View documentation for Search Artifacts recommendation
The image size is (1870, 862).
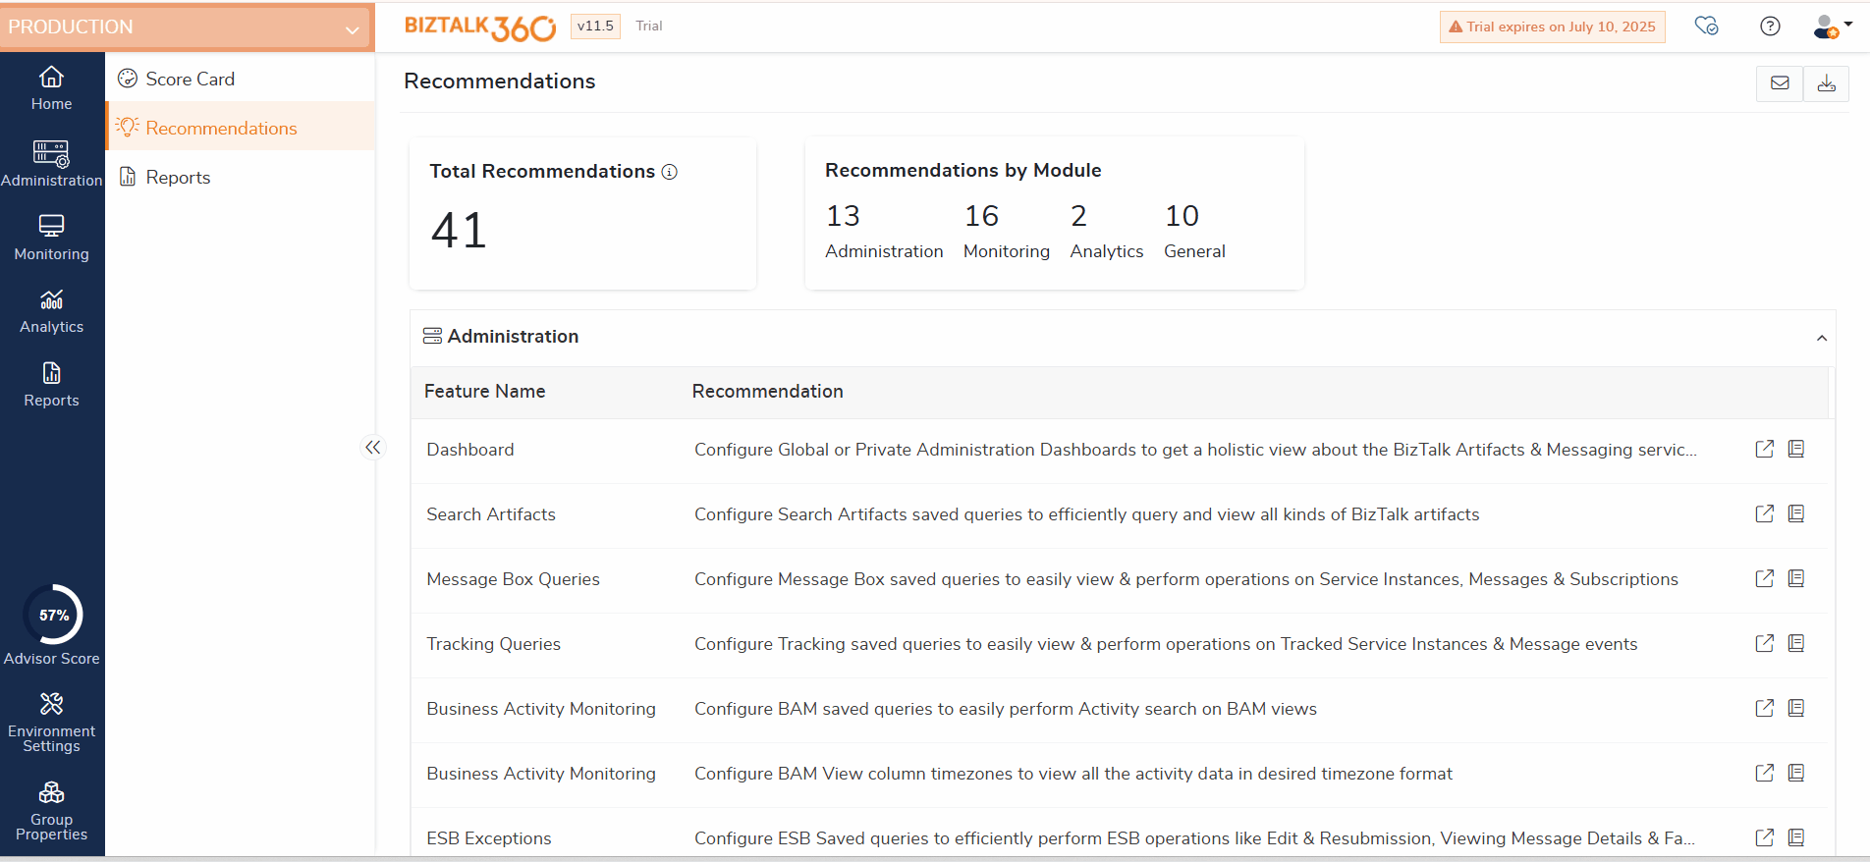click(1796, 513)
